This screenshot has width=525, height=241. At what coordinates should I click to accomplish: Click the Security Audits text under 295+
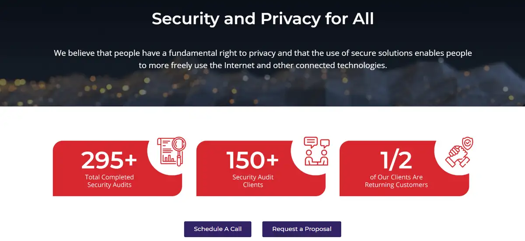(109, 185)
